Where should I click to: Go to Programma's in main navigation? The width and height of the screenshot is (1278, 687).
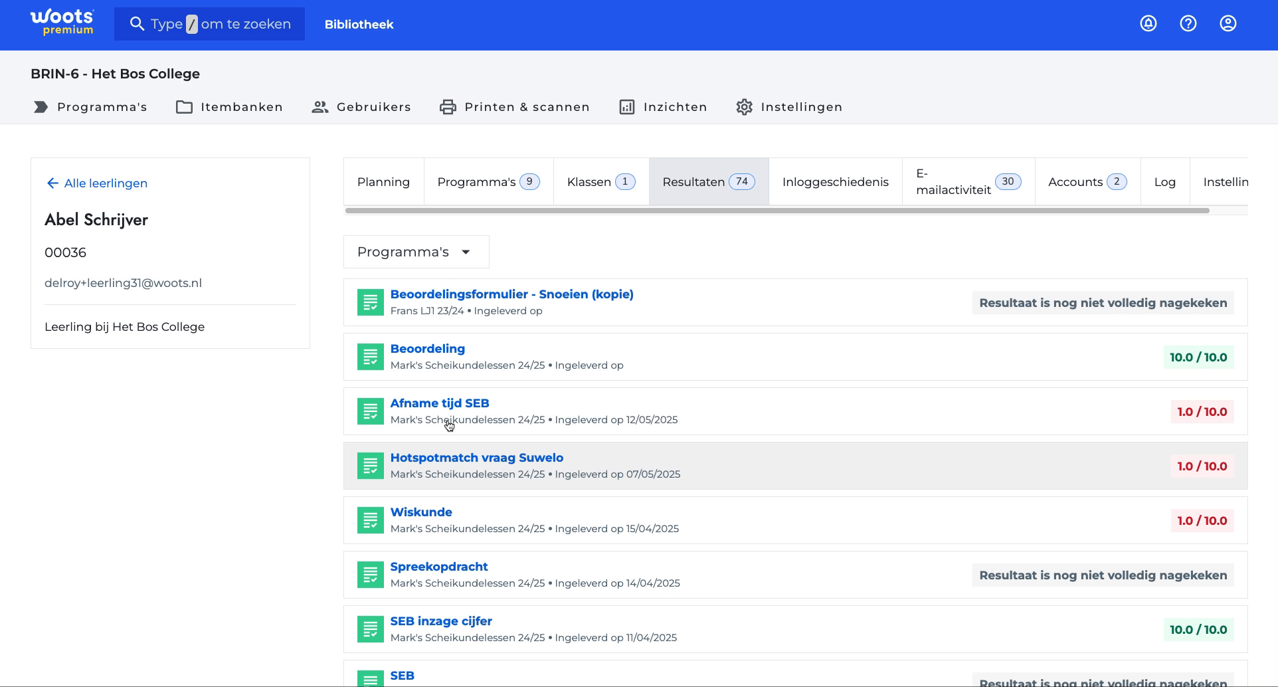90,107
